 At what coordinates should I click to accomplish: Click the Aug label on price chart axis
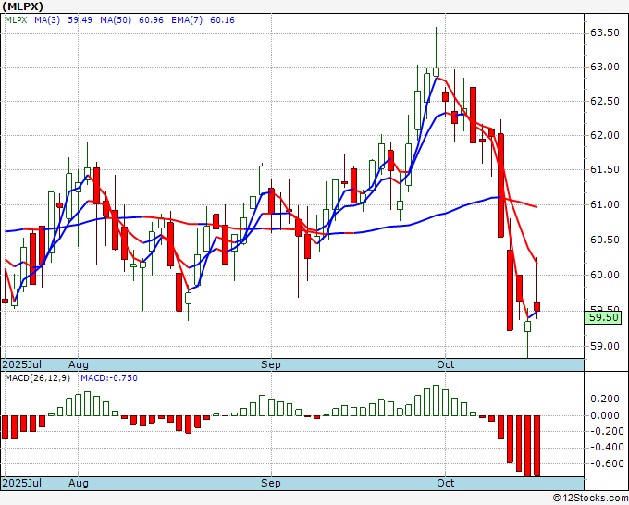[x=79, y=364]
